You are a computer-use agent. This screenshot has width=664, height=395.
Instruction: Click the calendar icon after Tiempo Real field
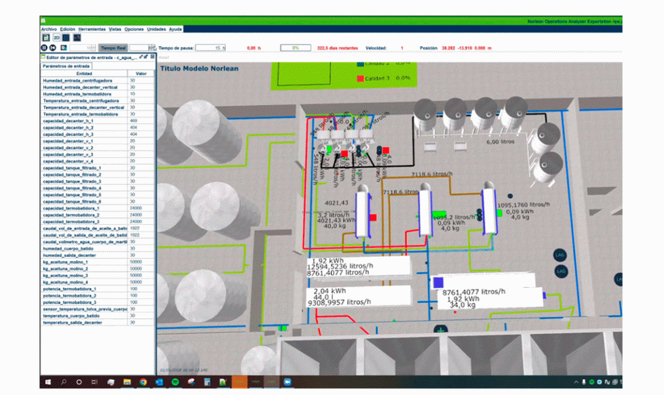coord(152,48)
